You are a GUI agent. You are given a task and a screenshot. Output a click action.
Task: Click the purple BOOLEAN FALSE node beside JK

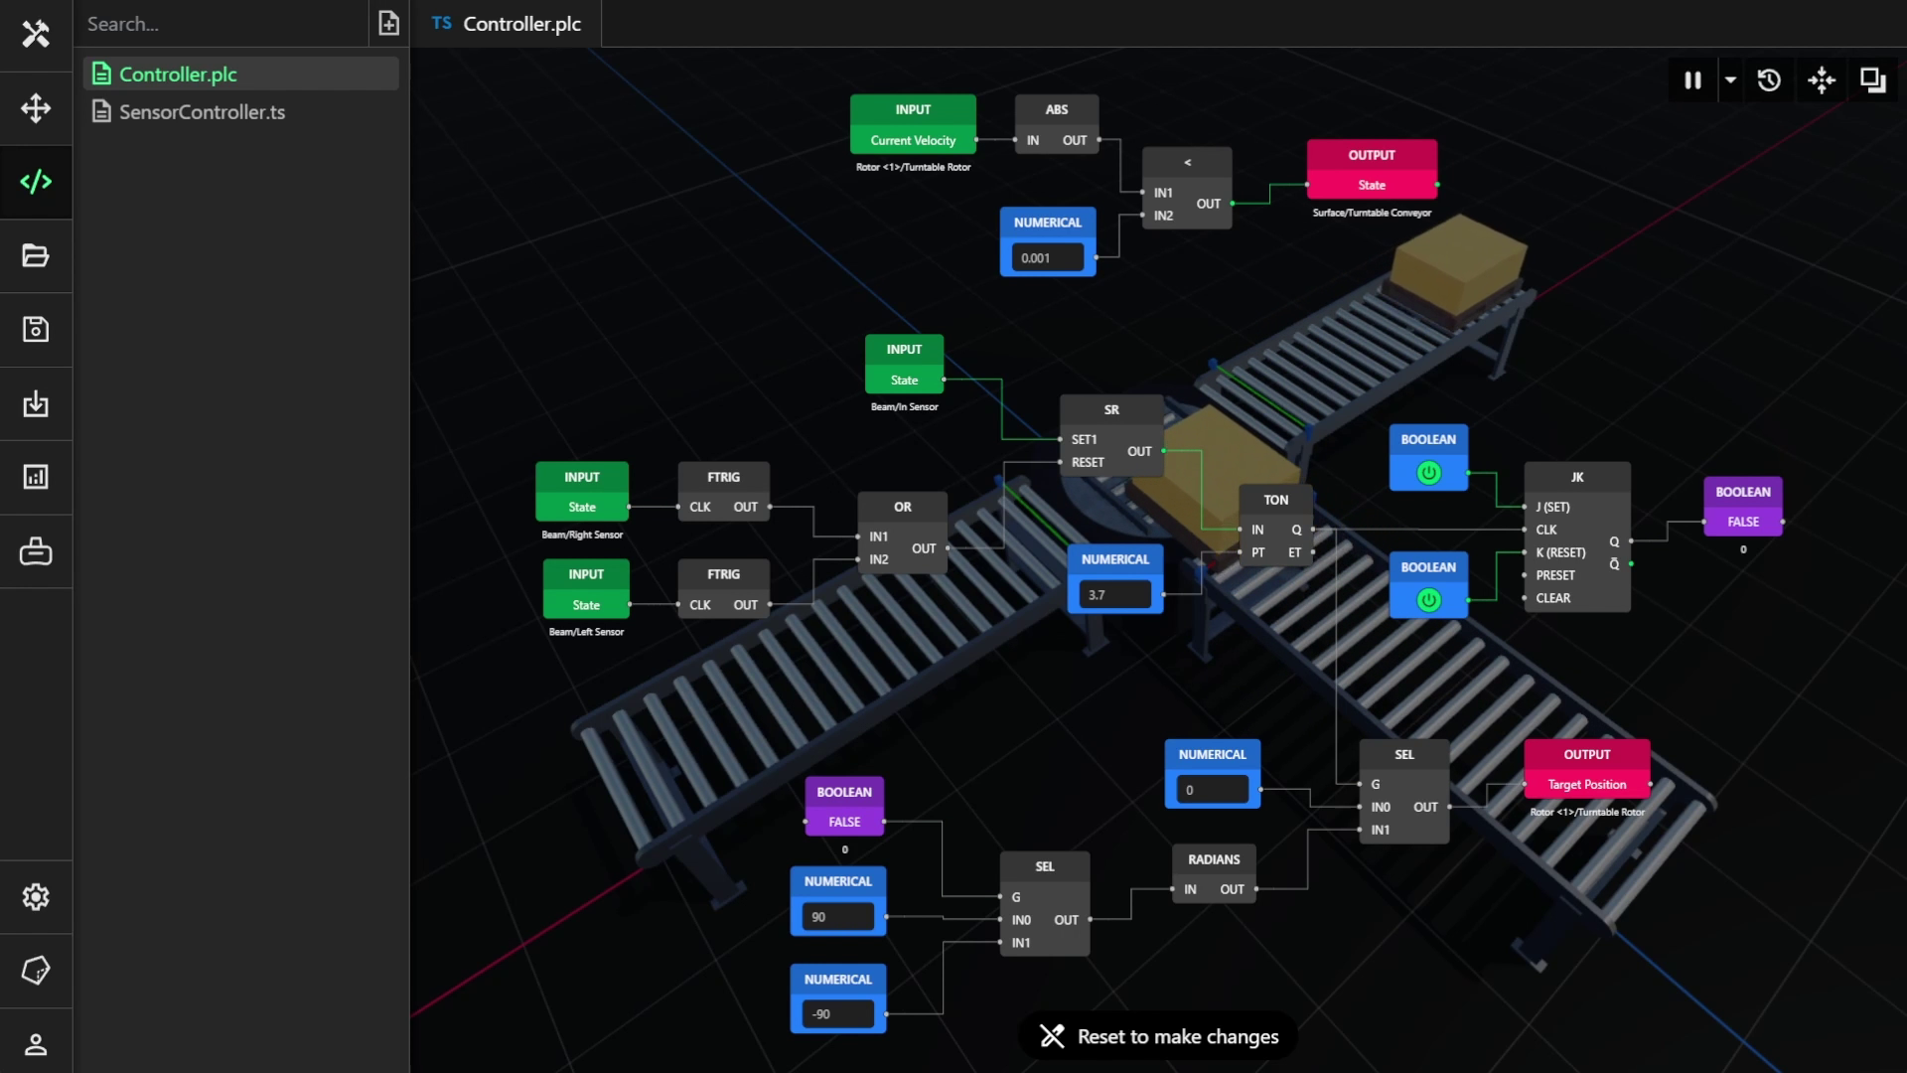(1743, 507)
